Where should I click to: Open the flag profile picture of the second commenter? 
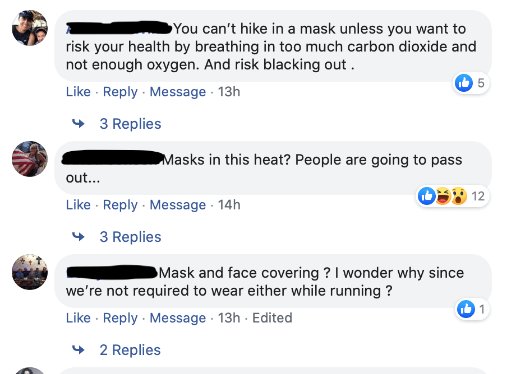point(30,159)
